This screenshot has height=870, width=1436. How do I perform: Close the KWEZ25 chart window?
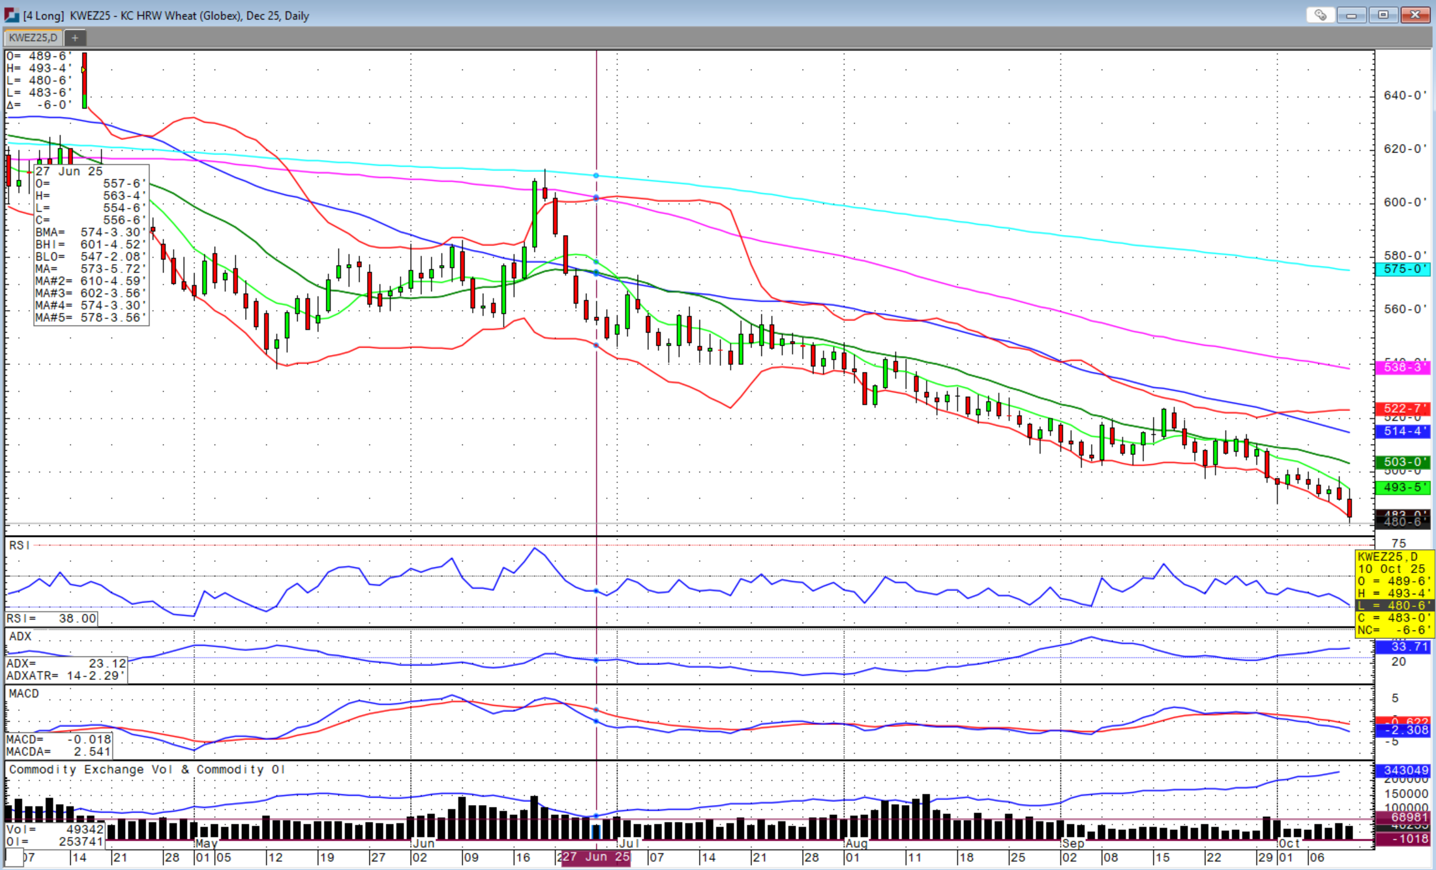1415,15
